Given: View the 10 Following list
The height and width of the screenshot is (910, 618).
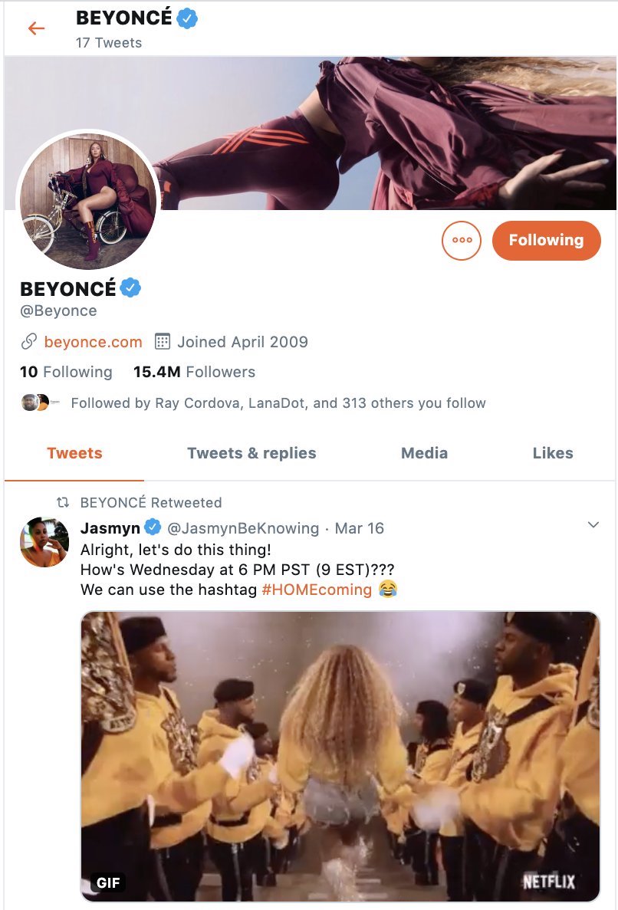Looking at the screenshot, I should [66, 373].
